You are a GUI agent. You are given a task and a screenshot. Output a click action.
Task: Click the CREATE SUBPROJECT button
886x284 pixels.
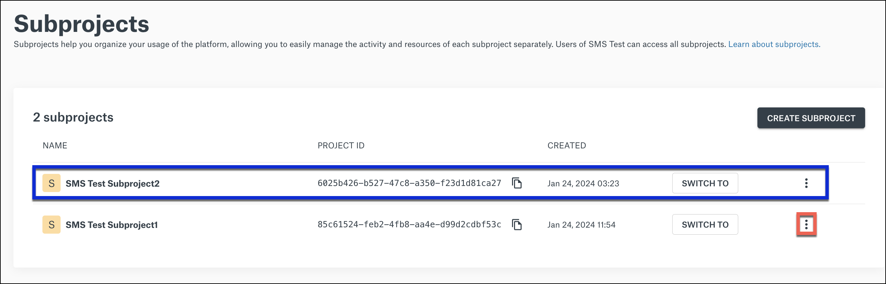[811, 118]
